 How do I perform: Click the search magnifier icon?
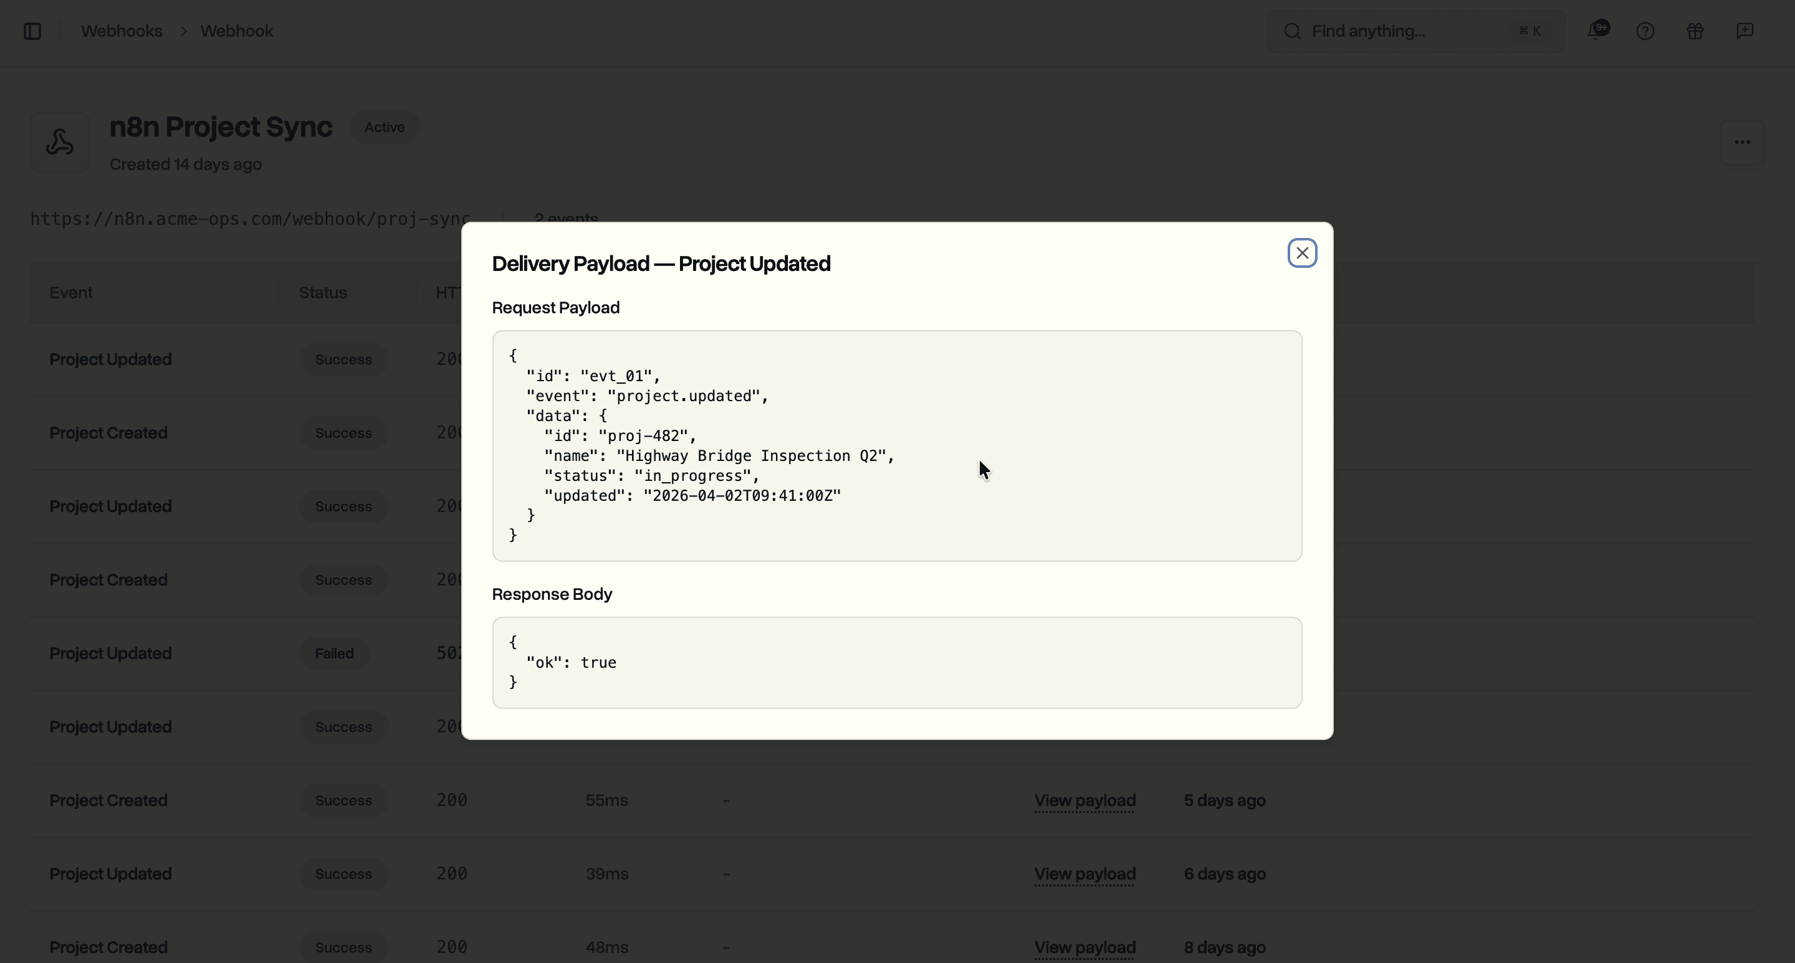pos(1293,31)
